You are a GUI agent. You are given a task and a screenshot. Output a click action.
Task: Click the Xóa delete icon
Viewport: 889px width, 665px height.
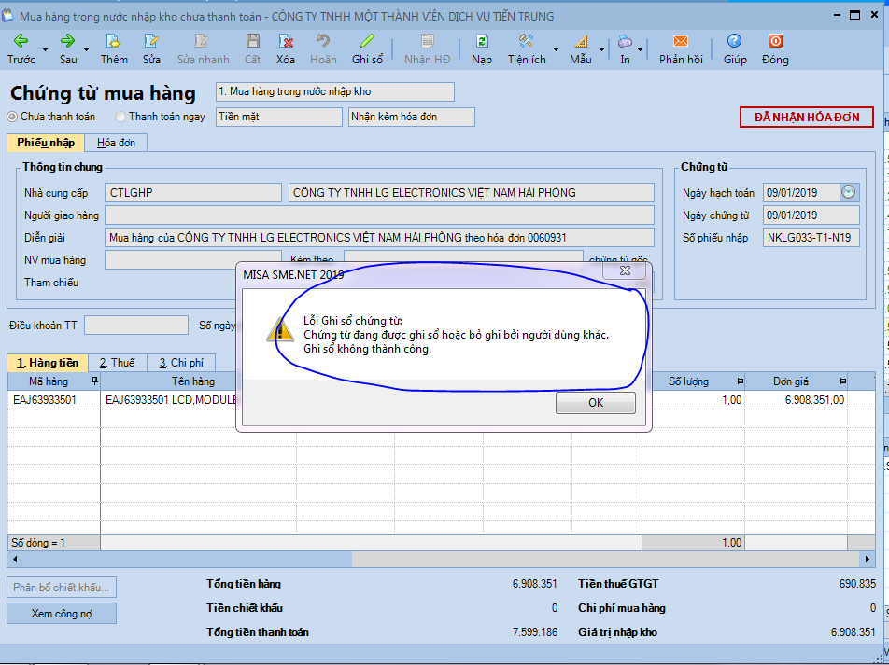coord(286,41)
